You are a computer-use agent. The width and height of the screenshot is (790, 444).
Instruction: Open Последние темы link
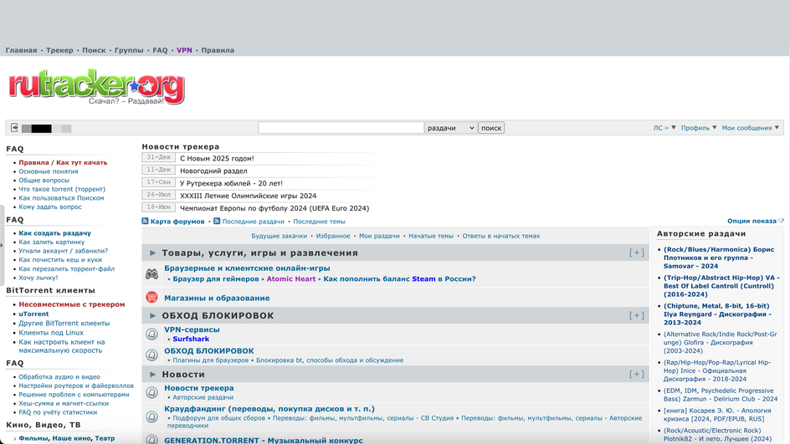tap(319, 222)
